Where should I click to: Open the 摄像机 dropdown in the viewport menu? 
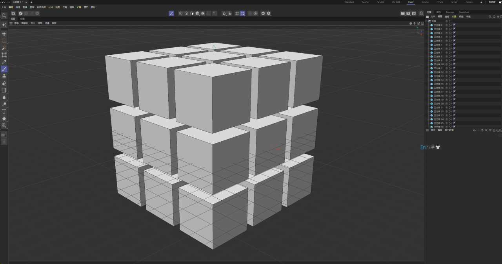pos(24,23)
